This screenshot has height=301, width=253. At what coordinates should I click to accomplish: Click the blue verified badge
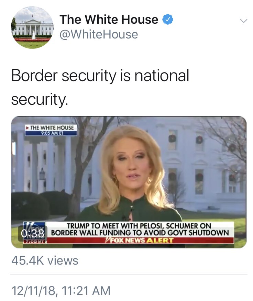point(168,19)
